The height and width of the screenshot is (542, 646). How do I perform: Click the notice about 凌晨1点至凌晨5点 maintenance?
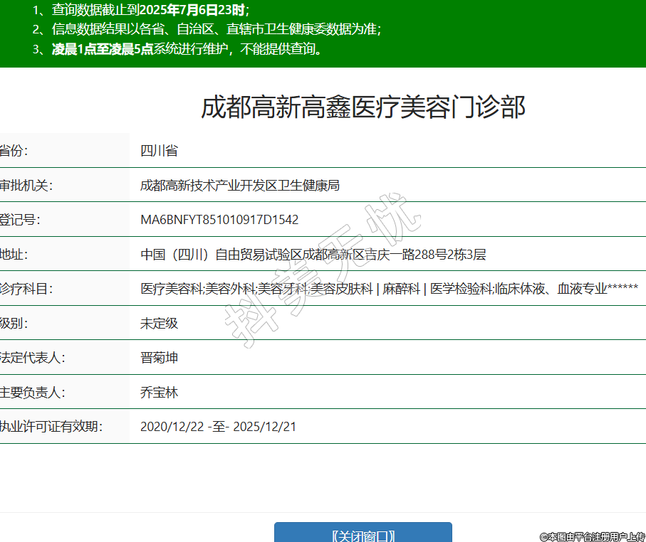pos(182,49)
